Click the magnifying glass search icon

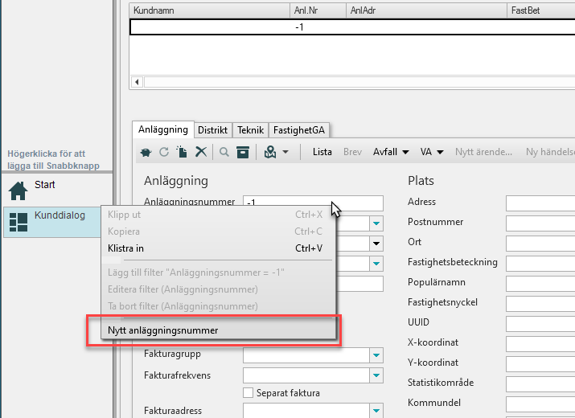click(x=224, y=151)
